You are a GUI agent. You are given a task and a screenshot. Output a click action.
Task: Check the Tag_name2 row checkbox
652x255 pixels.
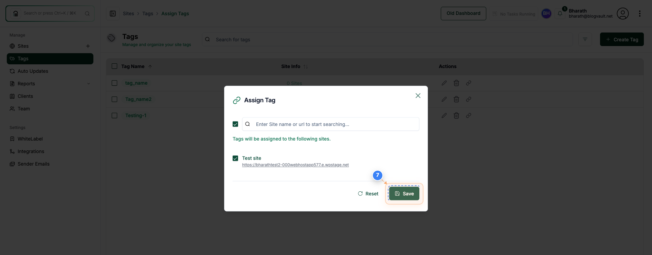114,99
